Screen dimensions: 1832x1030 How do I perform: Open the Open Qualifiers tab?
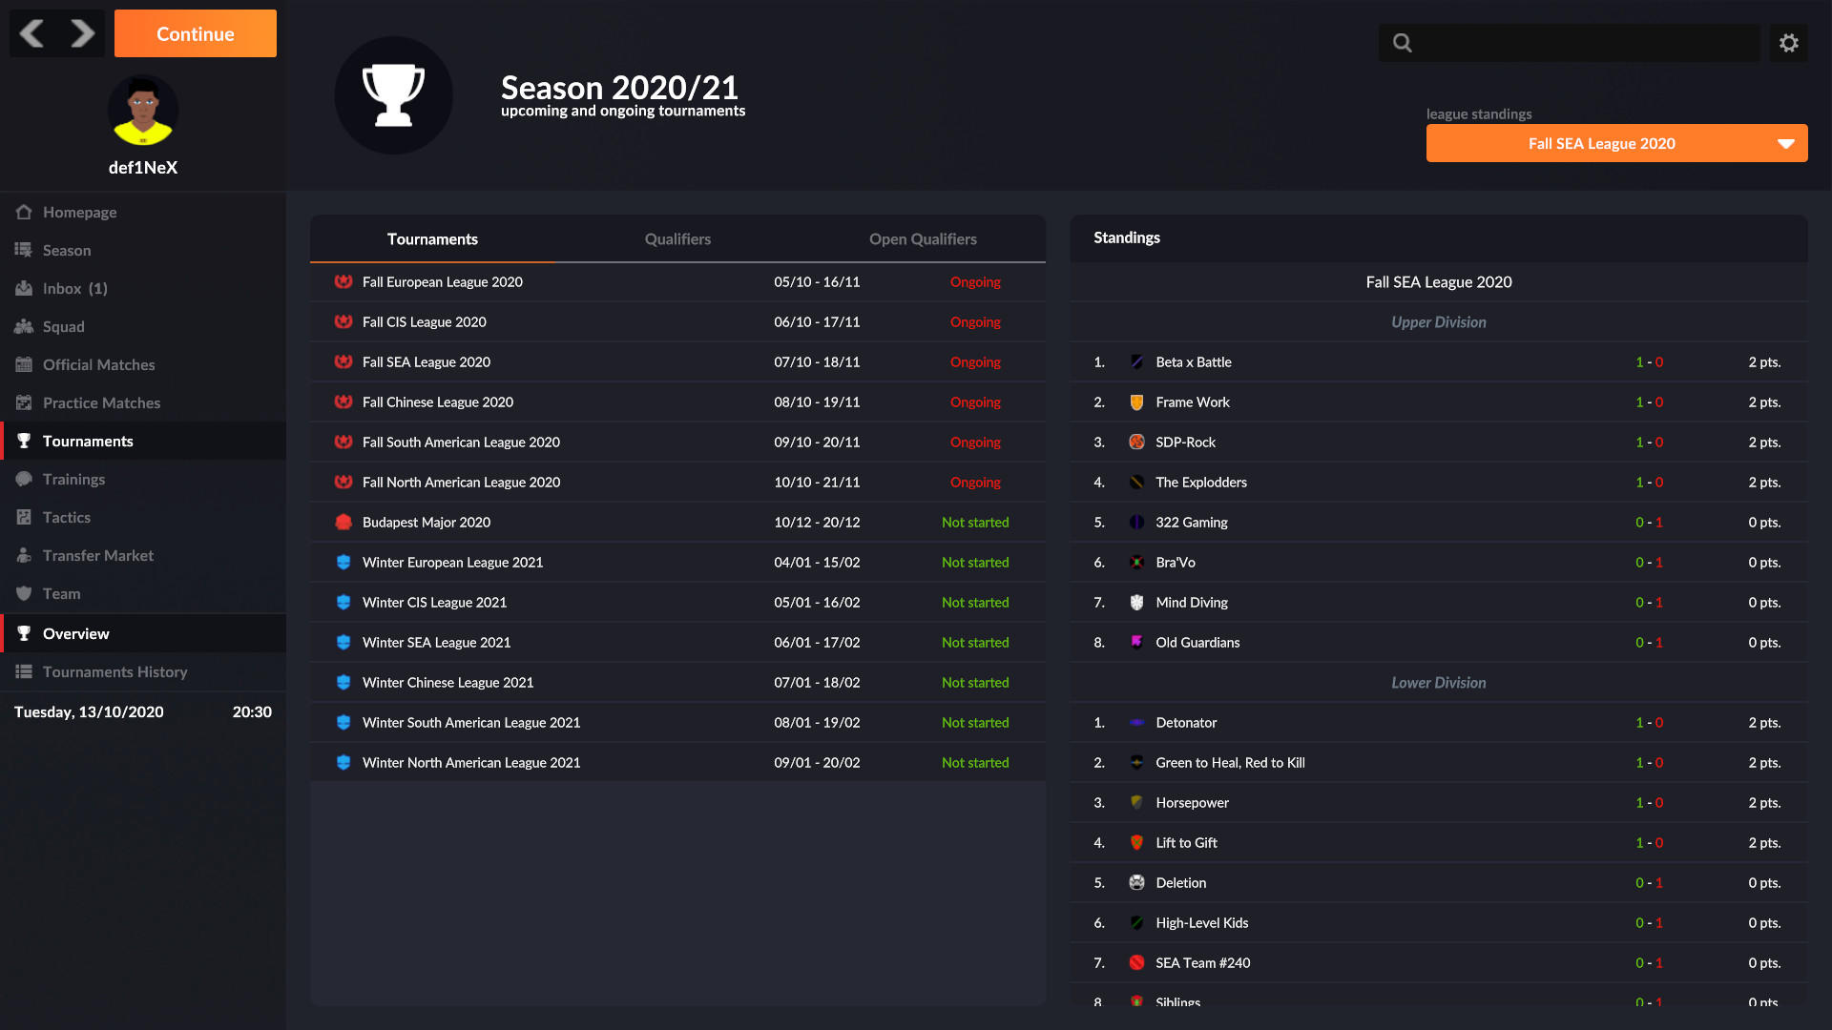tap(922, 239)
